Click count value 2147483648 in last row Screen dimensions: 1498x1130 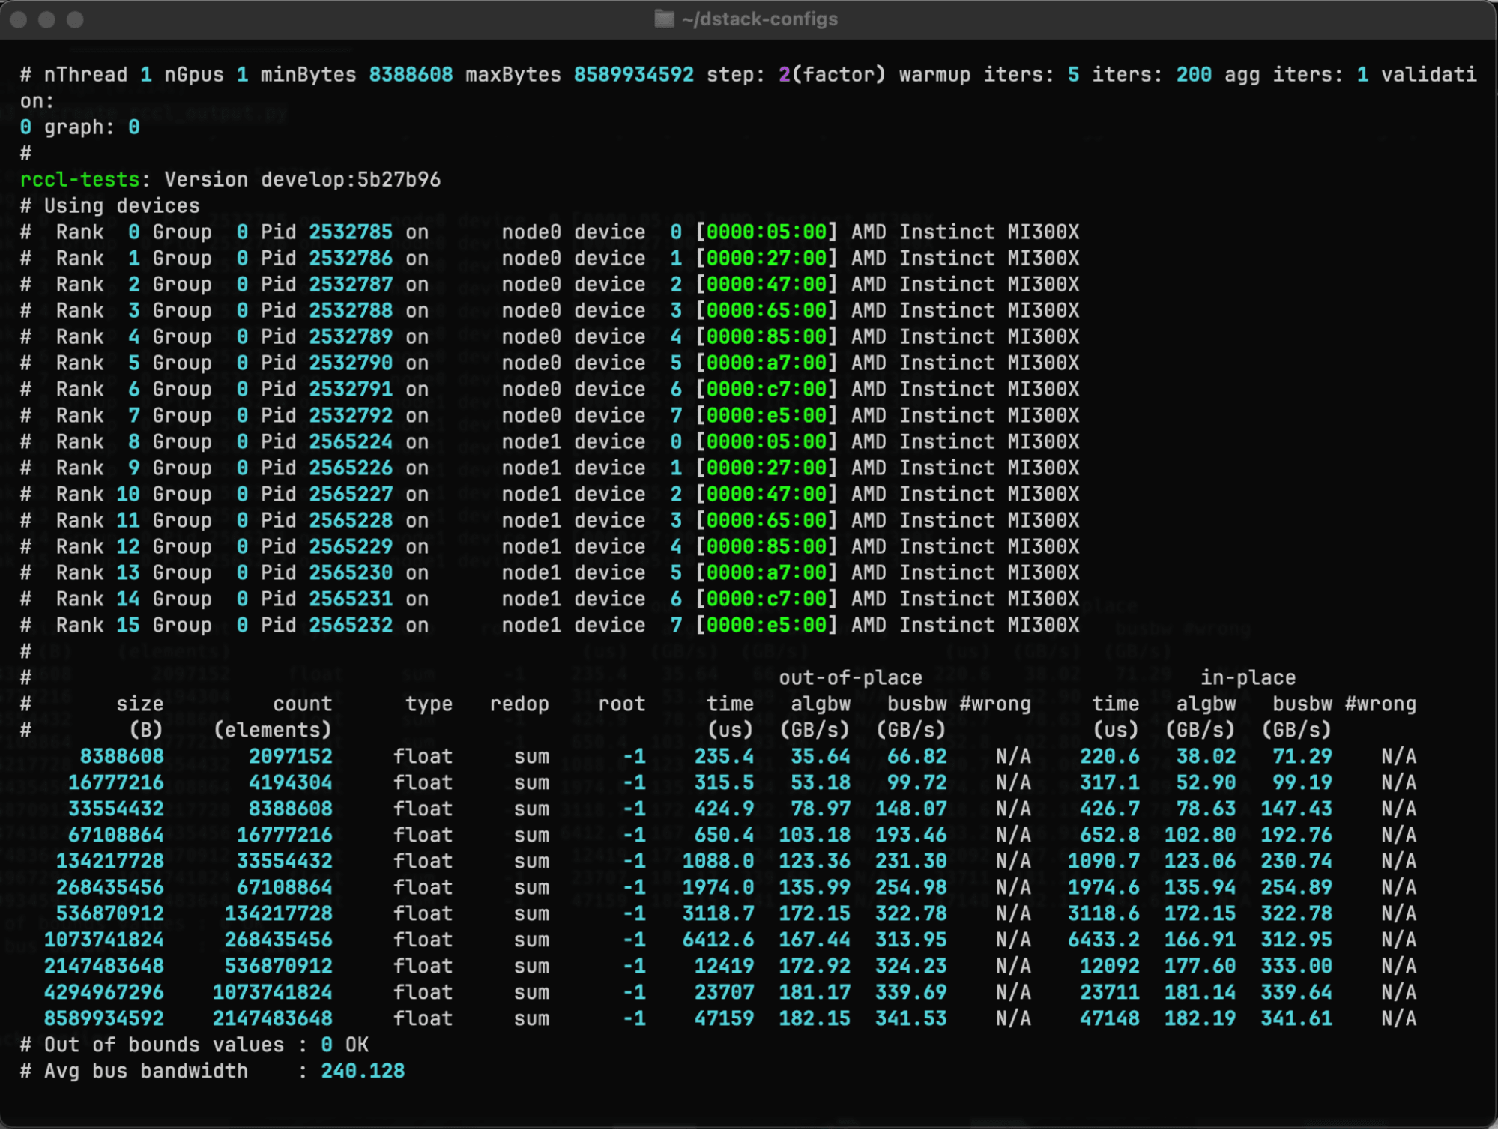pos(272,1019)
